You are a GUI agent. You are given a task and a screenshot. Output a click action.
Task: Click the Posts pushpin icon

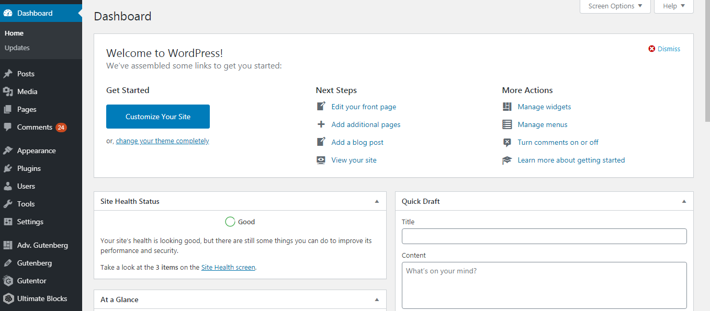click(x=8, y=74)
